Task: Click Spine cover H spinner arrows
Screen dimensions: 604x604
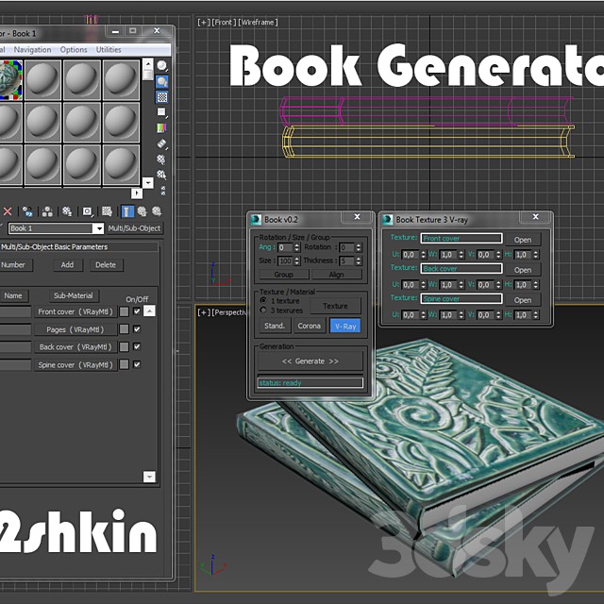Action: click(x=536, y=315)
